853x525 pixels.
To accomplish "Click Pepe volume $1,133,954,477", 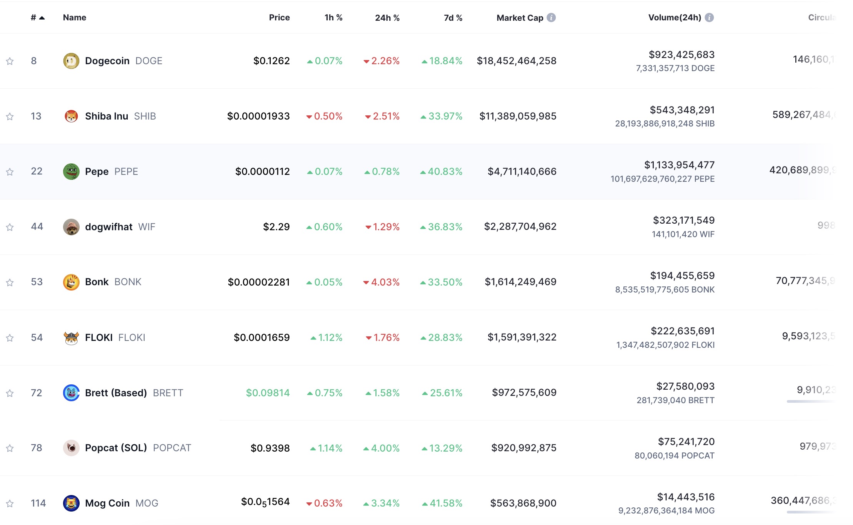I will (680, 165).
